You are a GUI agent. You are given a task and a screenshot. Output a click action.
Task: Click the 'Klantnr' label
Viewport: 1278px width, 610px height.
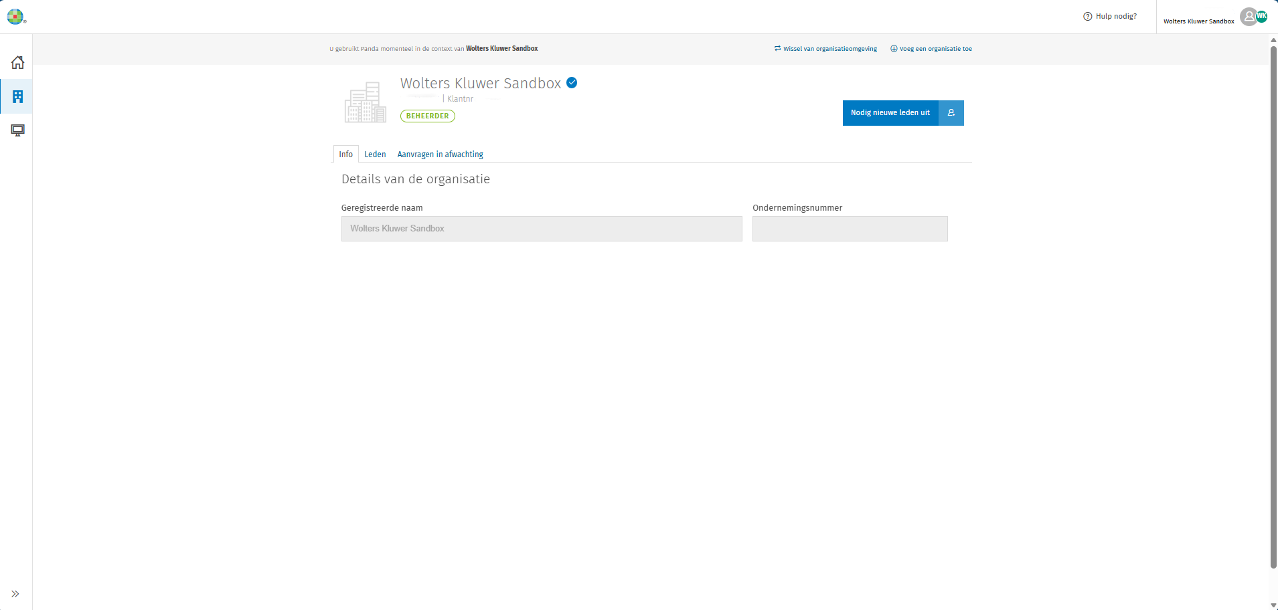[460, 99]
